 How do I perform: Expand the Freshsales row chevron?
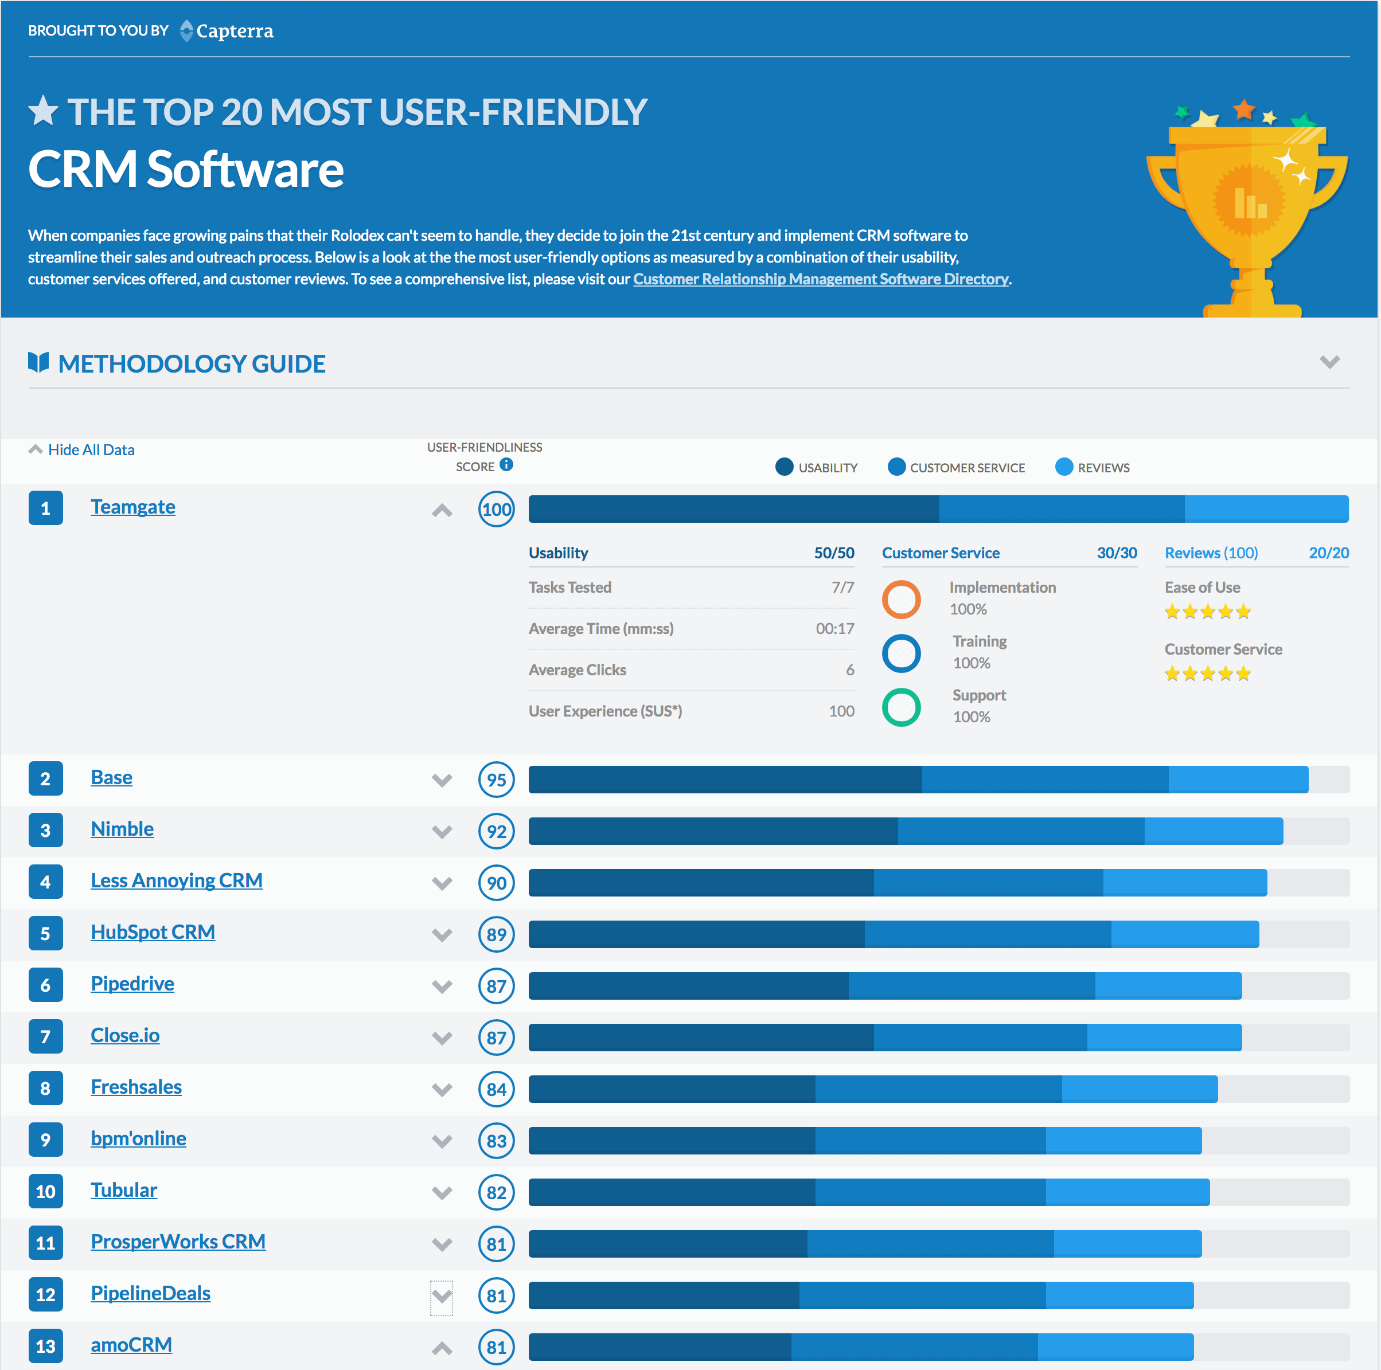[x=442, y=1089]
